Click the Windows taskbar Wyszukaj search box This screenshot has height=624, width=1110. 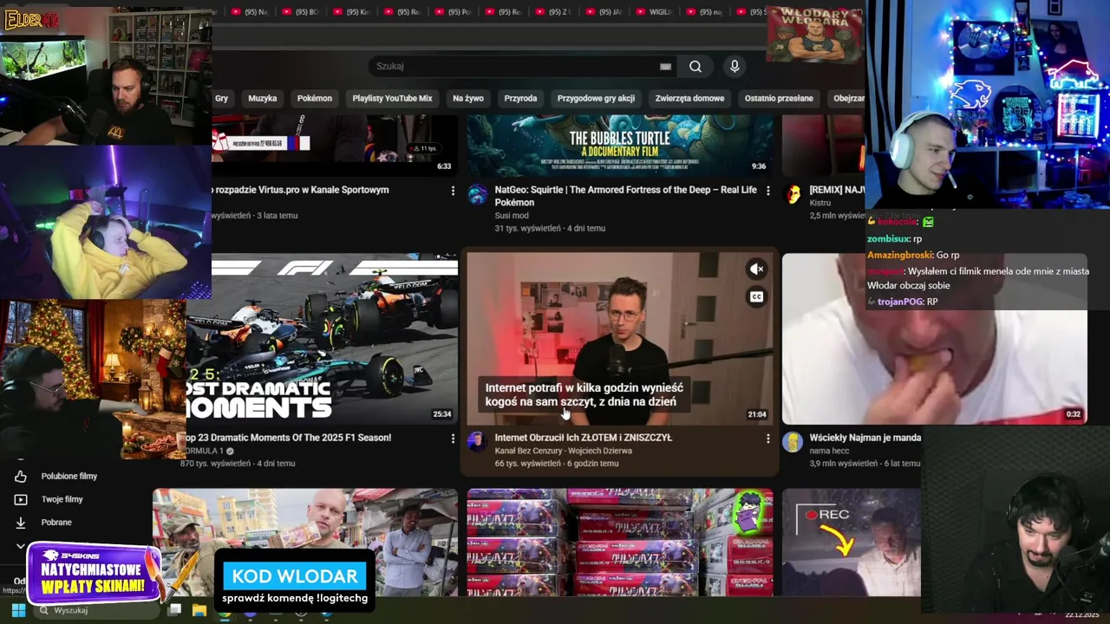[95, 610]
